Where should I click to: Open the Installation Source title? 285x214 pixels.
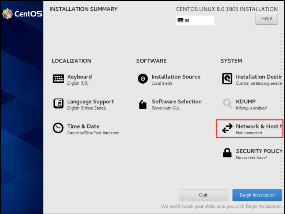point(176,77)
